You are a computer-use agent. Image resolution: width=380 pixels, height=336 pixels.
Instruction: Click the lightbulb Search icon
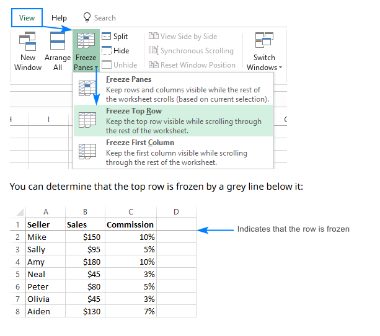(x=87, y=18)
